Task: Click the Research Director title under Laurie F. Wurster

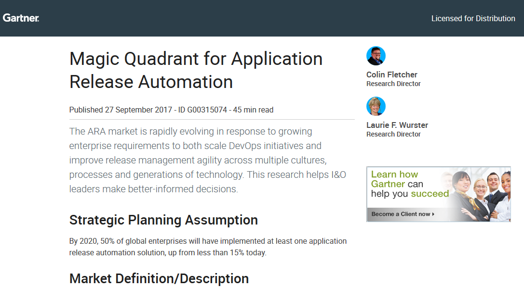Action: tap(393, 134)
